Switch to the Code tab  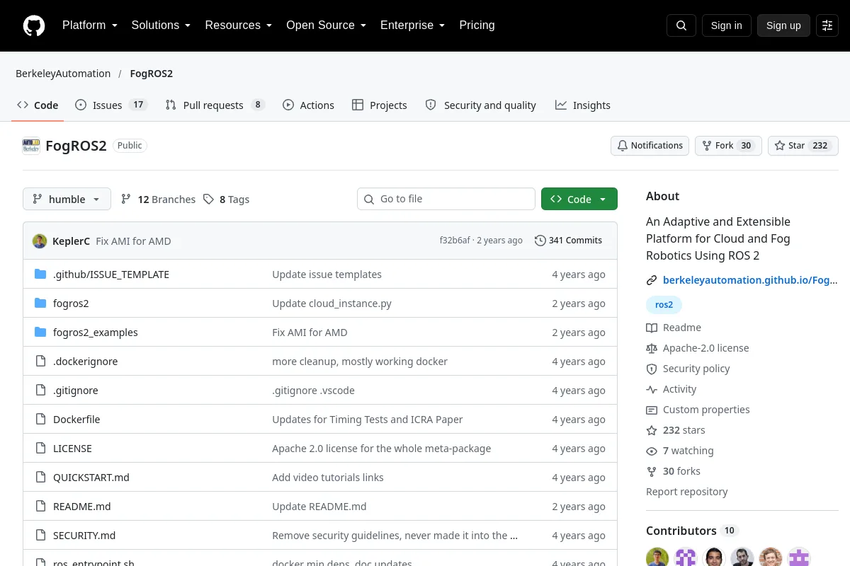pyautogui.click(x=38, y=105)
